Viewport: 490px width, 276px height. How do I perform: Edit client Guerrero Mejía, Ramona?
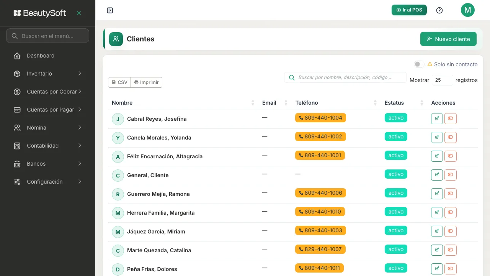pyautogui.click(x=437, y=194)
